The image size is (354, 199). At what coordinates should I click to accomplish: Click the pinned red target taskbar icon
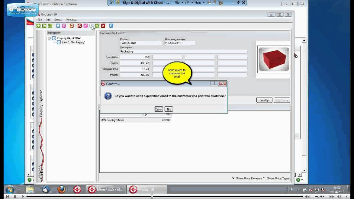(77, 190)
